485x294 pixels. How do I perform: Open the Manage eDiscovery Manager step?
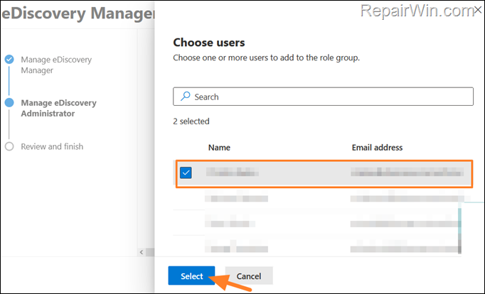point(56,65)
